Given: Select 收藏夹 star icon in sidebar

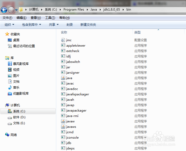Looking at the screenshot, I should click(7, 34).
